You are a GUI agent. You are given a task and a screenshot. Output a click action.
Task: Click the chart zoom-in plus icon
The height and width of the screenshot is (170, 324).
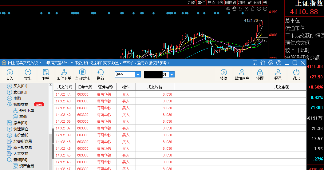[x=259, y=9]
